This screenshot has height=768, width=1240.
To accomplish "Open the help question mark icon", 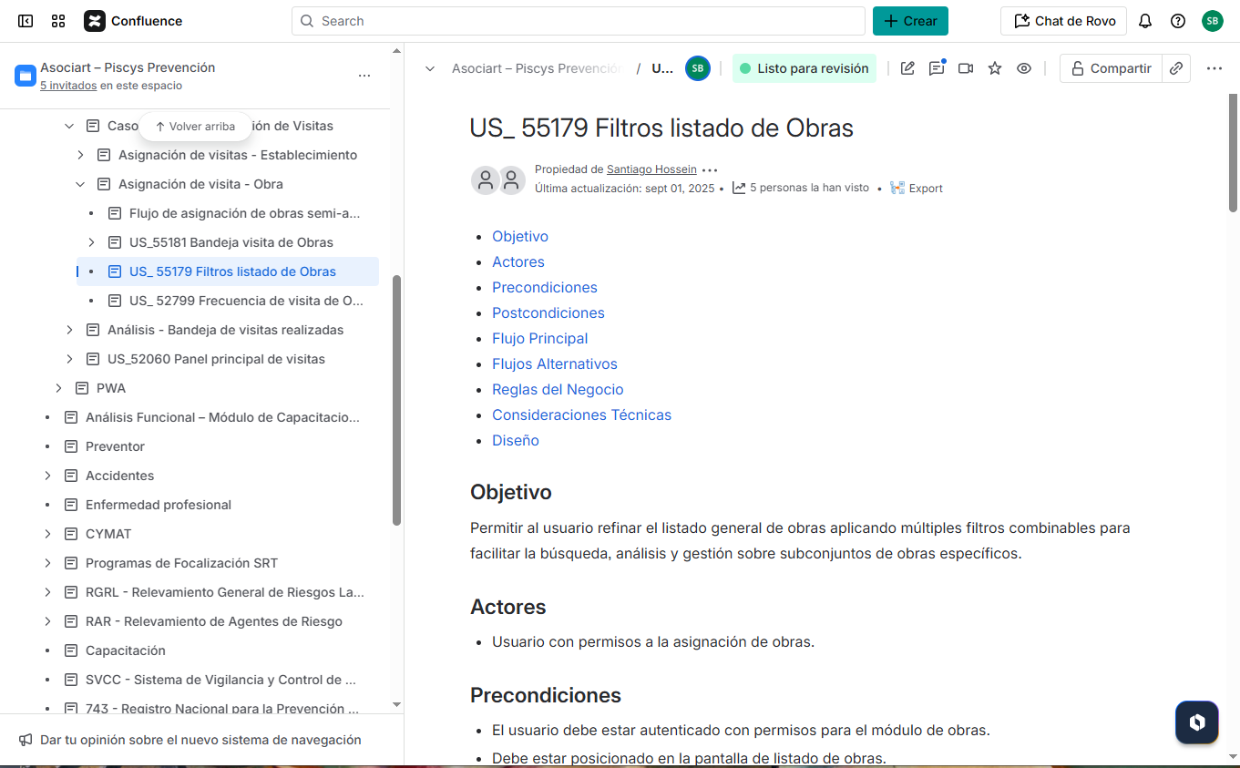I will (x=1178, y=21).
